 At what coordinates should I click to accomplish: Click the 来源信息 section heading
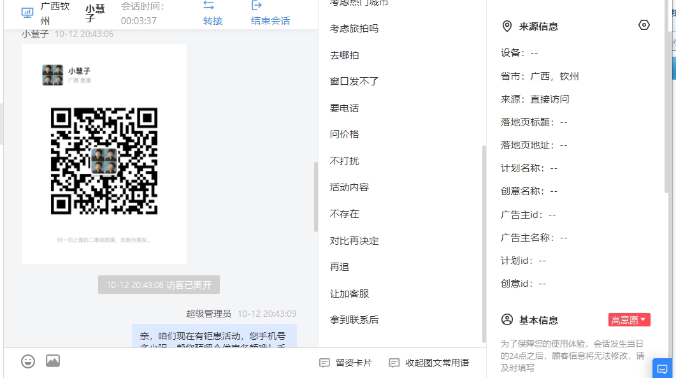[x=538, y=27]
